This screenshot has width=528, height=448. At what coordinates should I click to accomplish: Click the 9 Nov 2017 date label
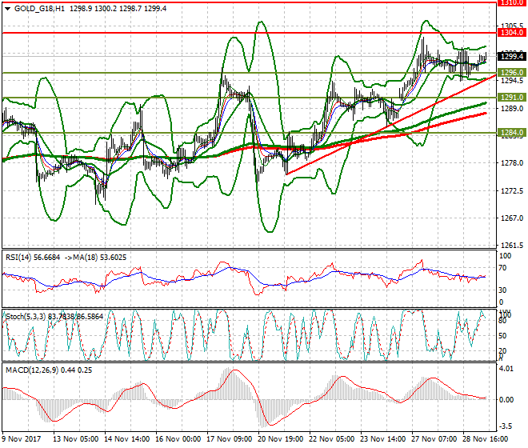pos(22,439)
